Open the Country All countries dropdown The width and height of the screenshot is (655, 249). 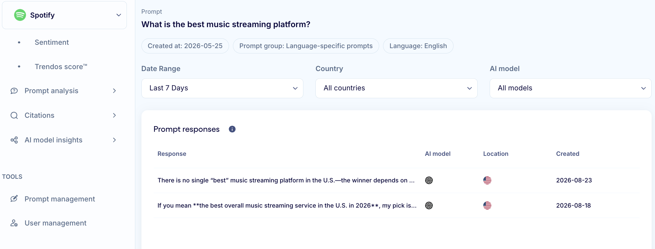(x=396, y=88)
